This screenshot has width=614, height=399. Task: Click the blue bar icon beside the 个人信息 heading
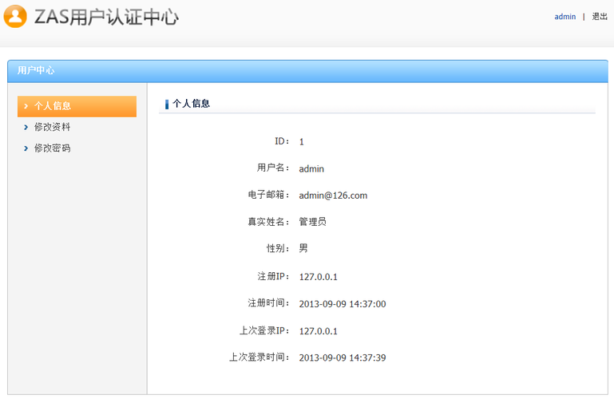(x=167, y=104)
